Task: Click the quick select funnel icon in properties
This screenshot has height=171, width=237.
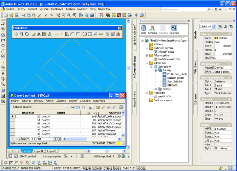Action: click(231, 27)
